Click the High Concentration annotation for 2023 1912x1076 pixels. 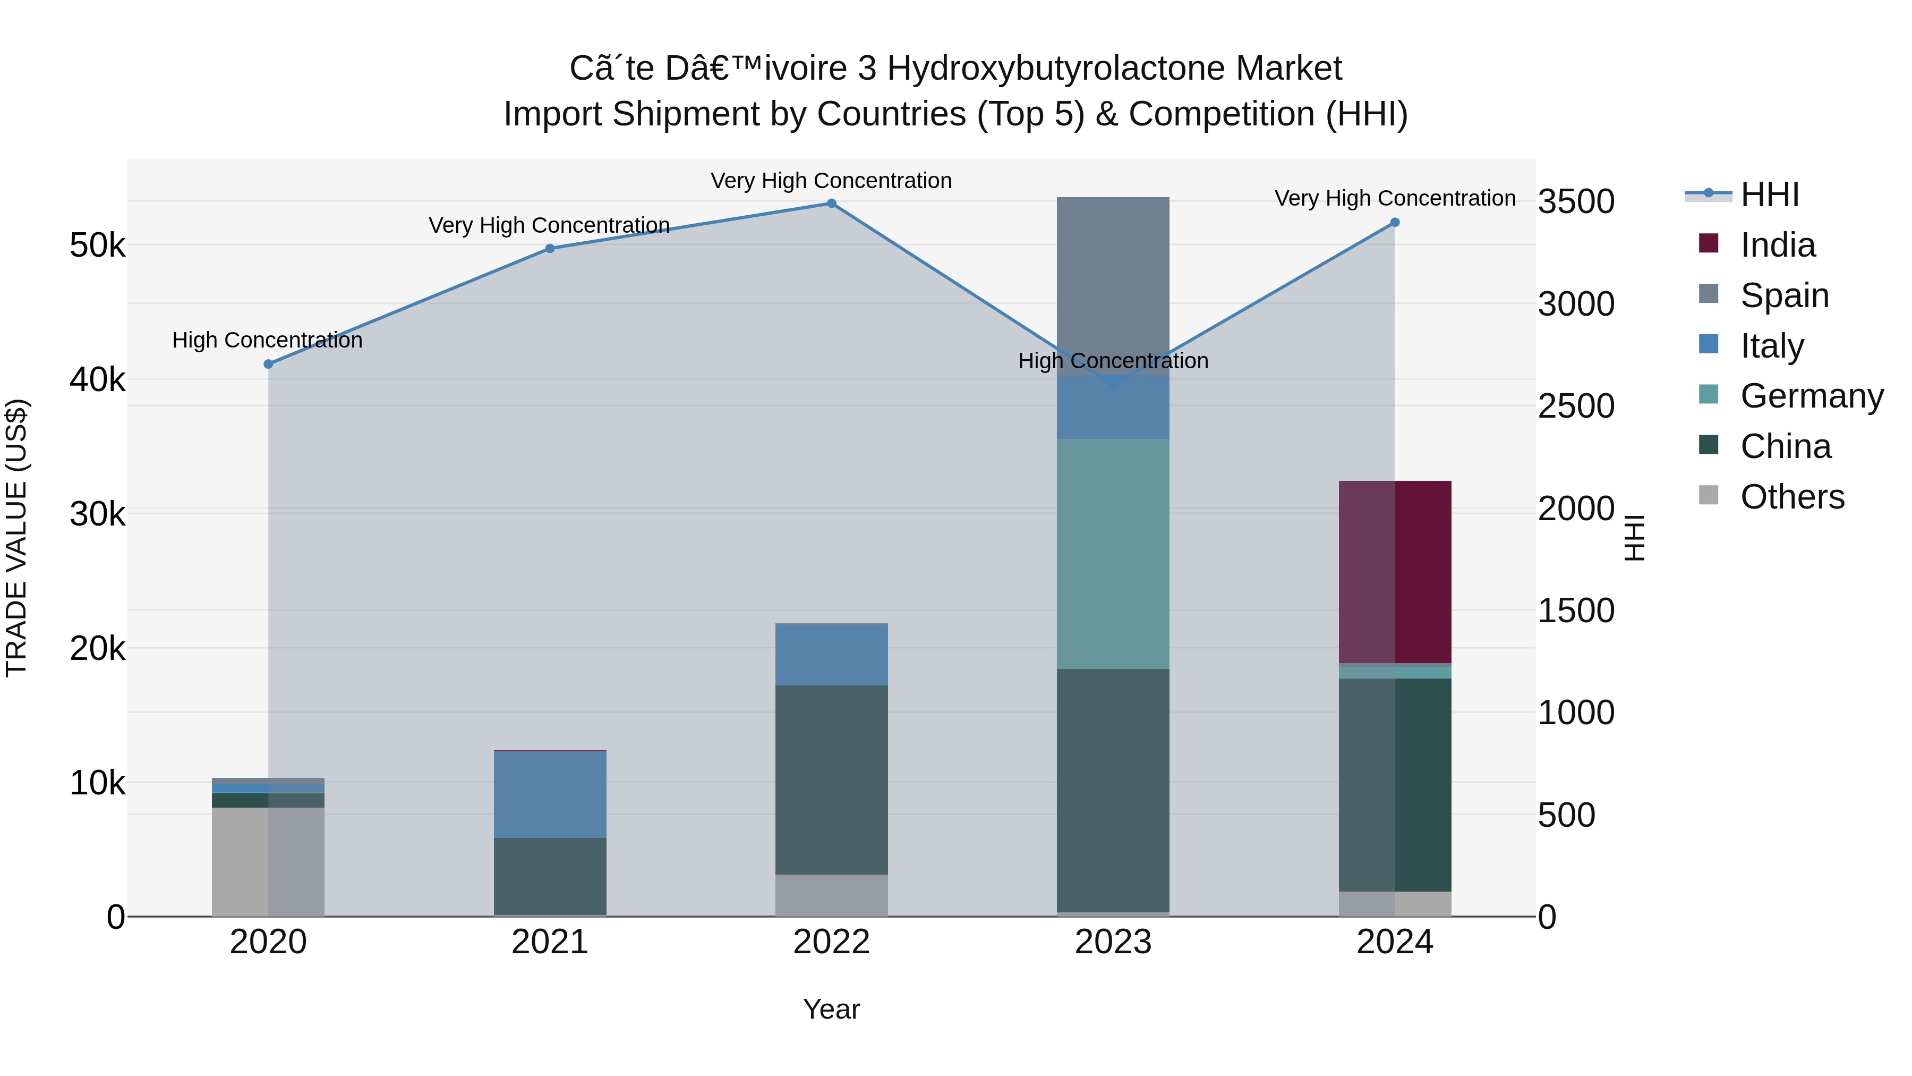(x=1113, y=361)
